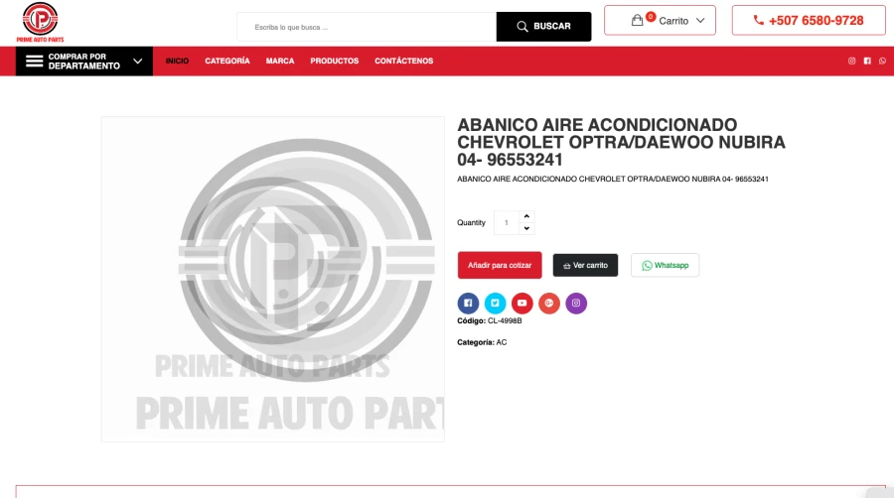Increase quantity with the up arrow

[526, 216]
